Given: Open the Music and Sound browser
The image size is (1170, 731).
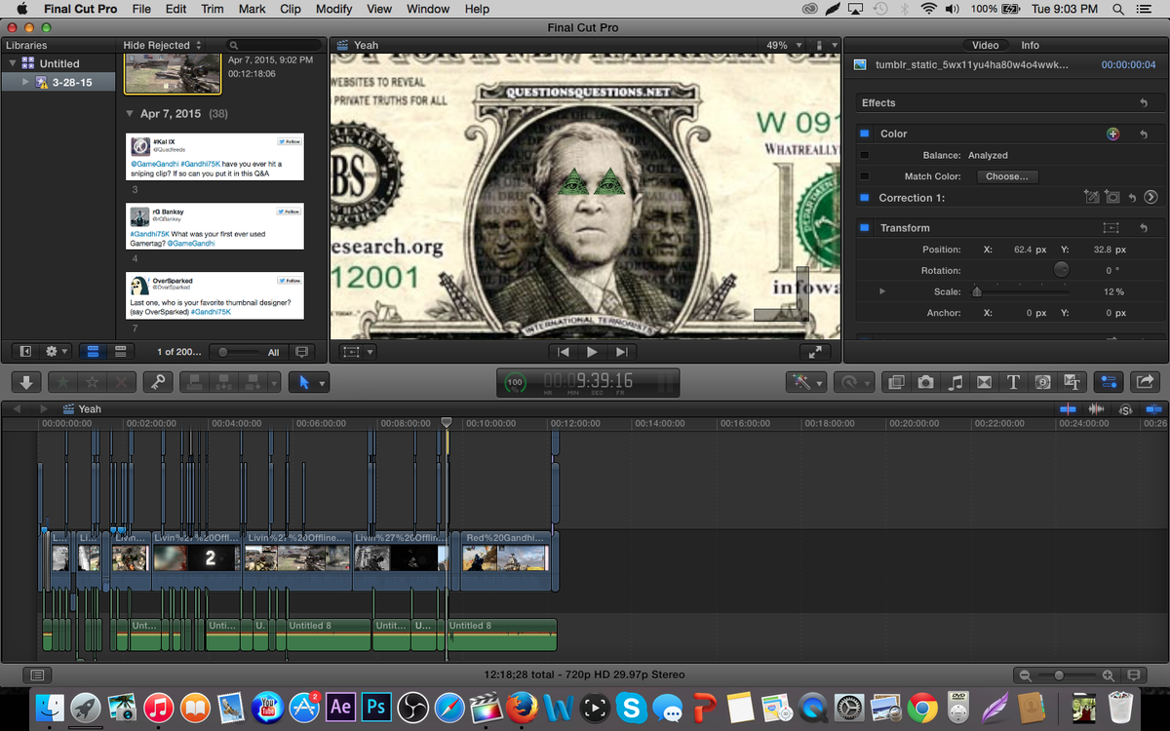Looking at the screenshot, I should click(x=955, y=382).
